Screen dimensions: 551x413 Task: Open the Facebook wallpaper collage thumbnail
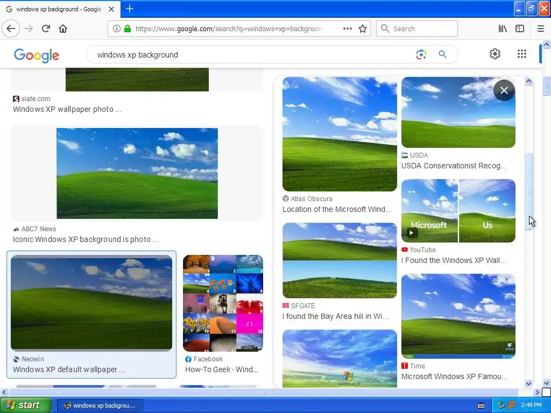click(223, 303)
